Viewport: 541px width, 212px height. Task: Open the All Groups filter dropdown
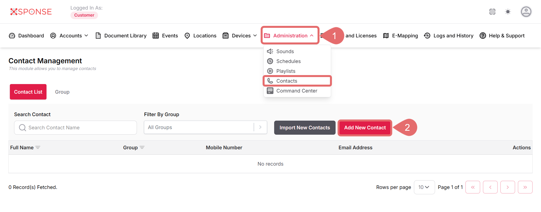pos(205,127)
